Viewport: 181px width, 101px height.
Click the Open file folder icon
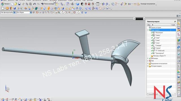tap(16, 4)
